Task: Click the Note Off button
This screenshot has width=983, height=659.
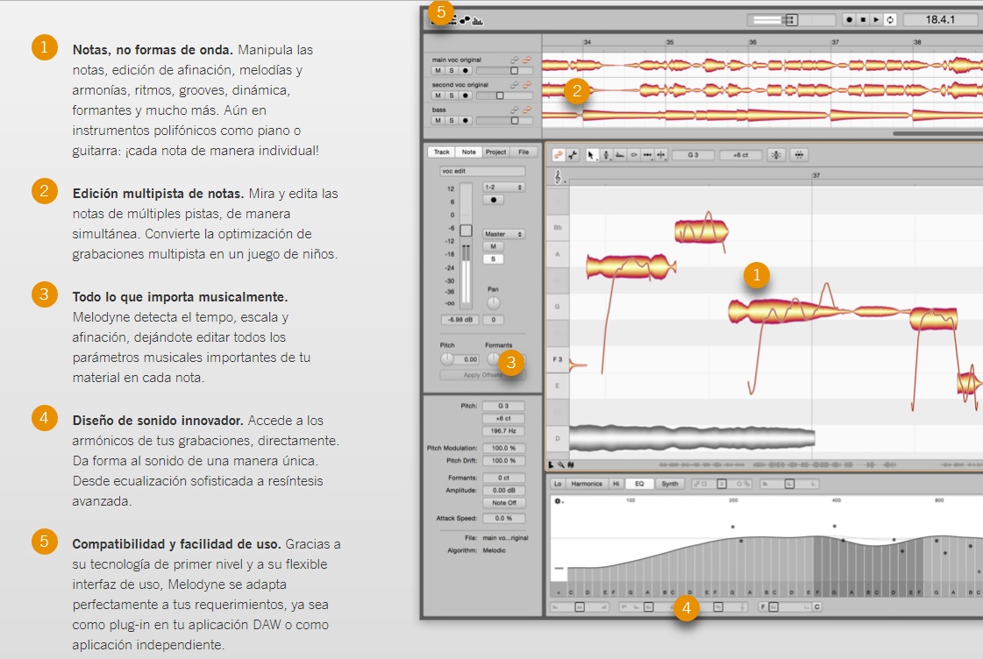Action: pyautogui.click(x=503, y=503)
